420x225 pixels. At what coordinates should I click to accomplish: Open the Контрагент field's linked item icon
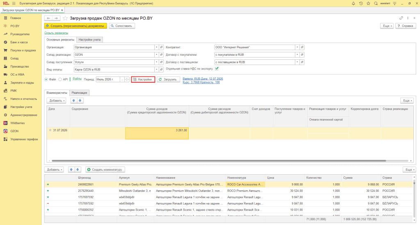point(302,47)
